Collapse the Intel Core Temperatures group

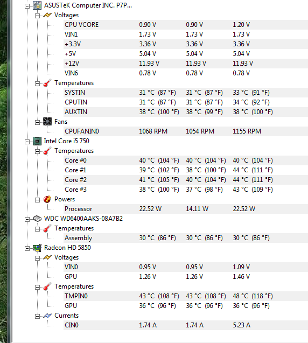coord(37,151)
